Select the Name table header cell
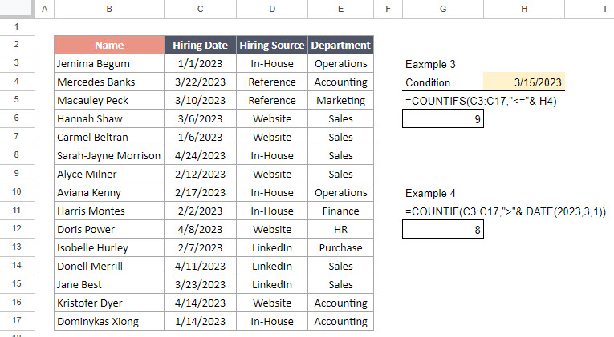Image resolution: width=614 pixels, height=337 pixels. (109, 45)
